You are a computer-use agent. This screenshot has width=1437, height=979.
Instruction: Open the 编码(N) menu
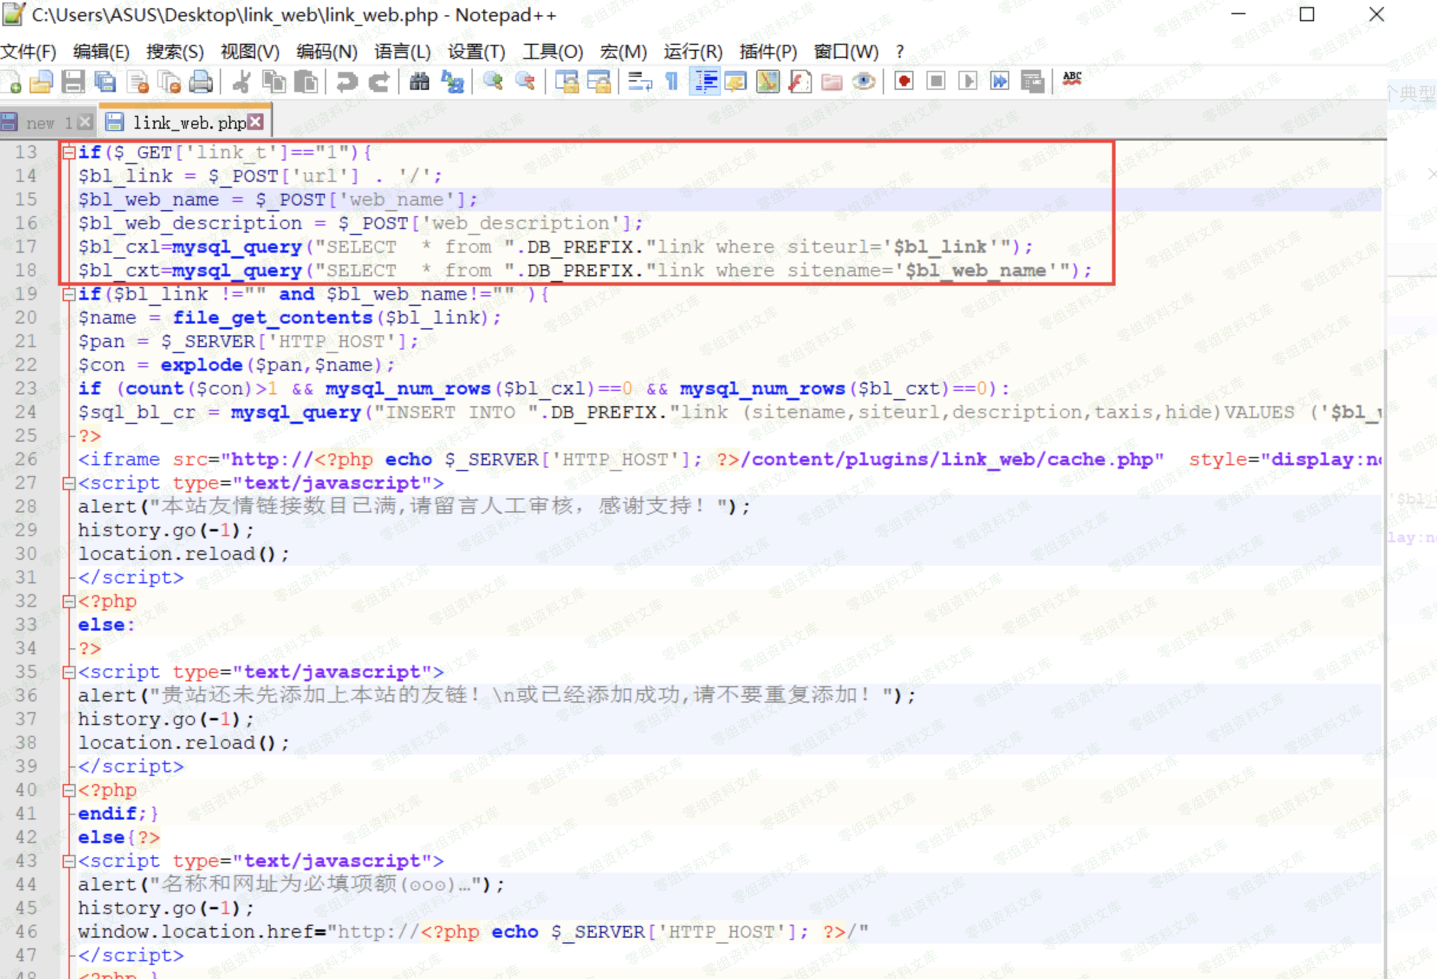[327, 52]
